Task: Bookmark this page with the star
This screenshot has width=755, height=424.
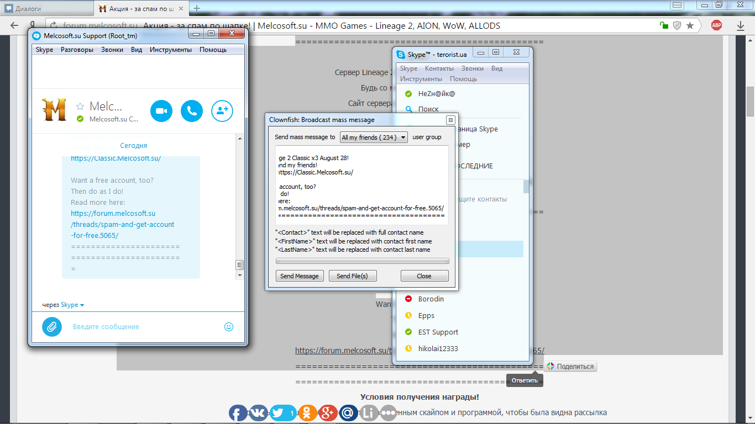Action: coord(690,26)
